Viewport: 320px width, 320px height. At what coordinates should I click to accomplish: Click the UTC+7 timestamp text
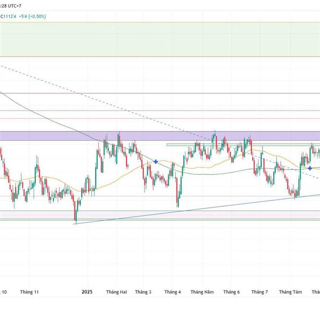pyautogui.click(x=11, y=6)
